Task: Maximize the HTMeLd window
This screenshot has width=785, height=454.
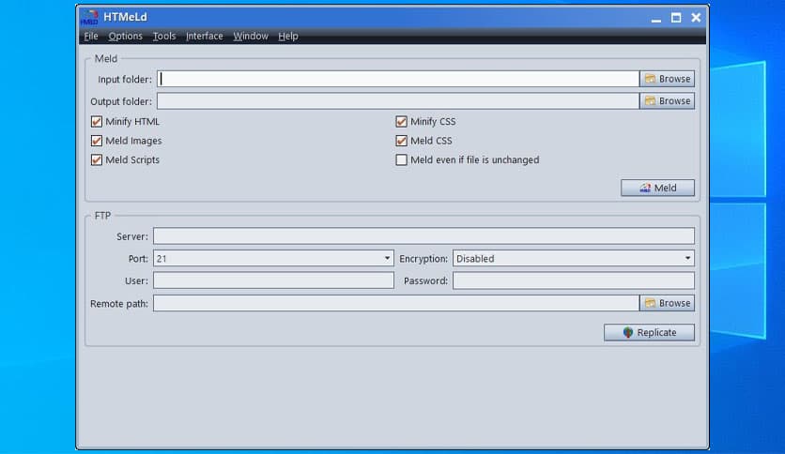Action: click(x=676, y=18)
